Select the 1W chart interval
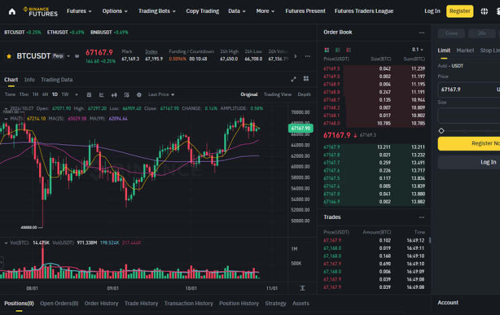Image resolution: width=500 pixels, height=315 pixels. point(65,95)
